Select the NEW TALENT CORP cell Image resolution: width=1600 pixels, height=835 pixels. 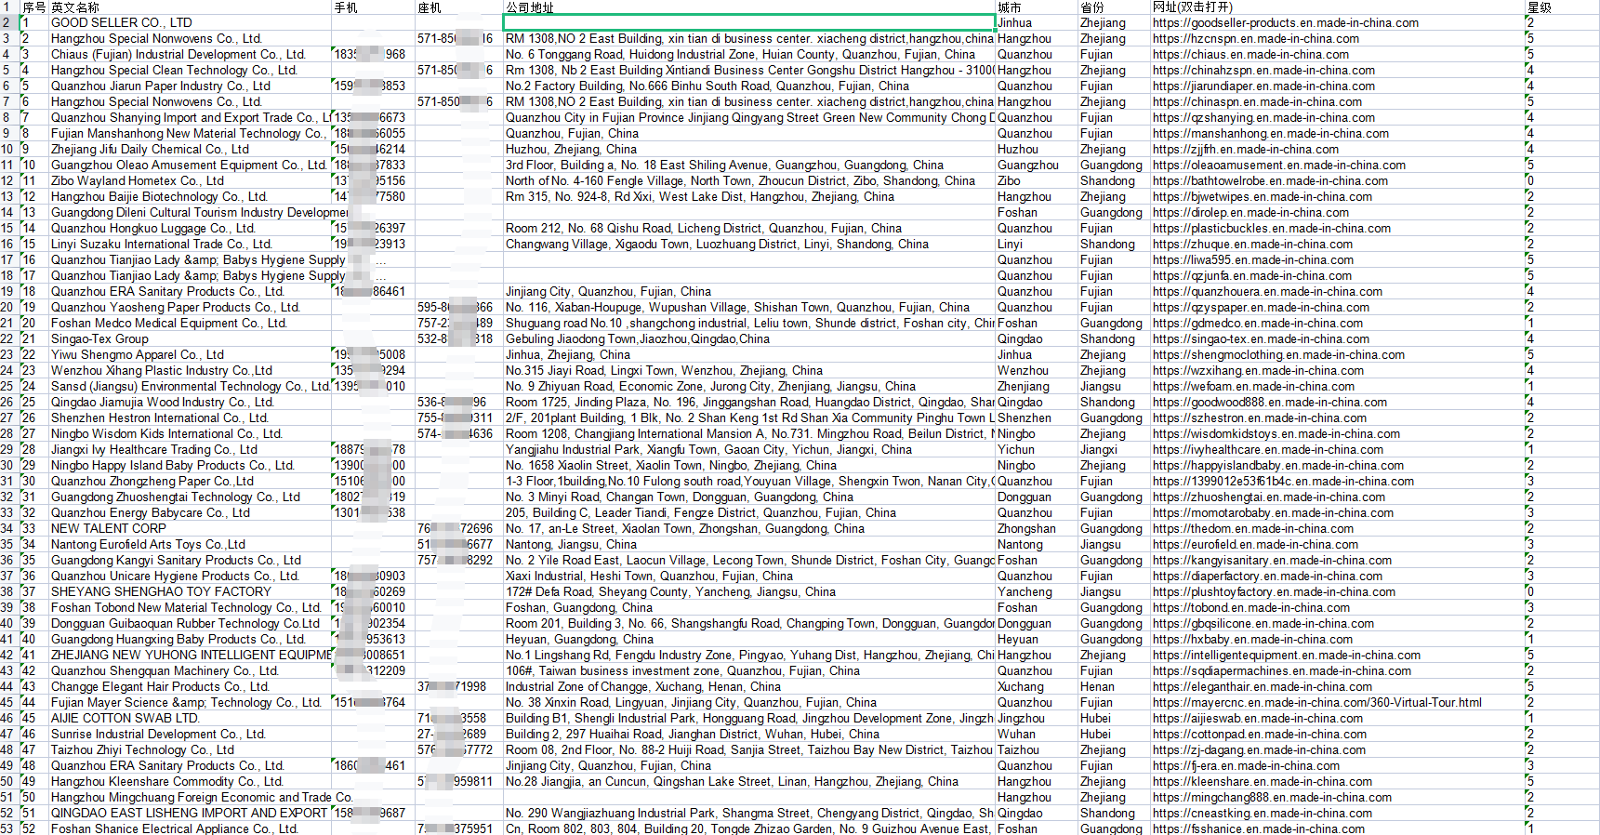pyautogui.click(x=190, y=528)
